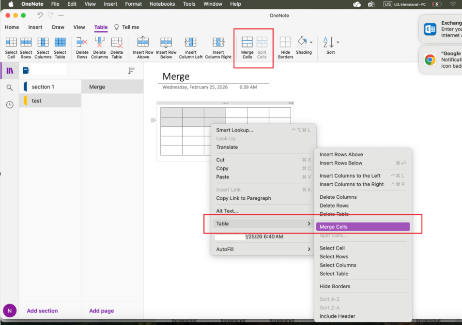Click the page sort order icon
Viewport: 462px width, 325px height.
(131, 71)
